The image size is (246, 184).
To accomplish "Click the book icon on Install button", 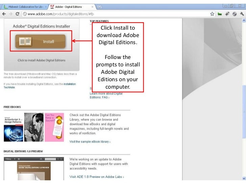I will 25,41.
